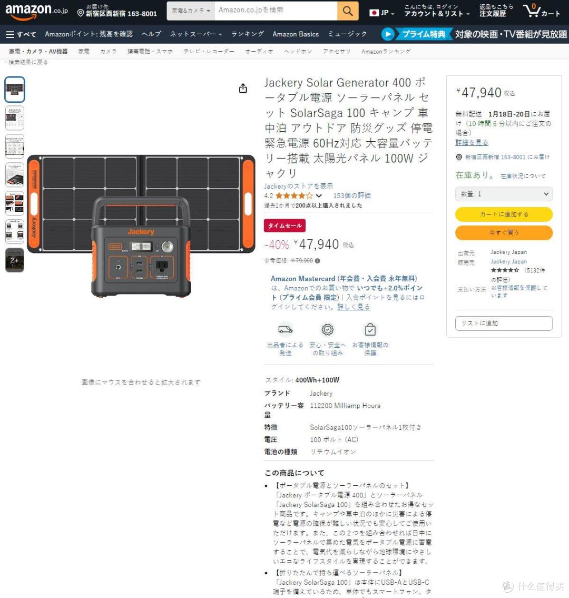Select the second product thumbnail

tap(15, 118)
